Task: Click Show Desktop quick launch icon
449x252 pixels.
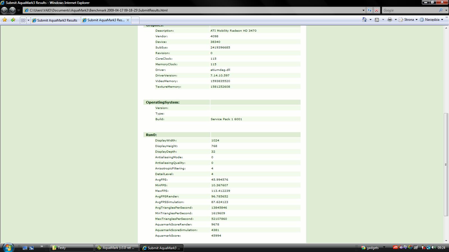Action: [x=25, y=248]
